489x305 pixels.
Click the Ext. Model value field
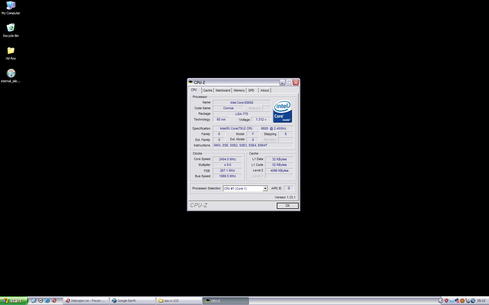coord(253,140)
